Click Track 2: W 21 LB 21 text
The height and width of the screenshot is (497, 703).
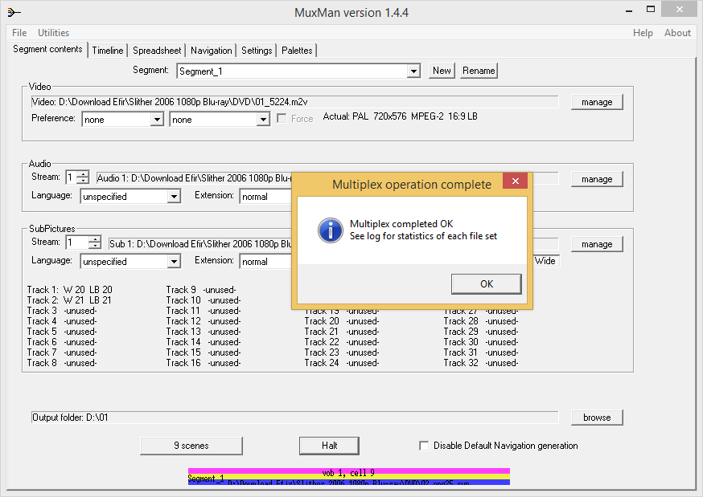pyautogui.click(x=69, y=300)
